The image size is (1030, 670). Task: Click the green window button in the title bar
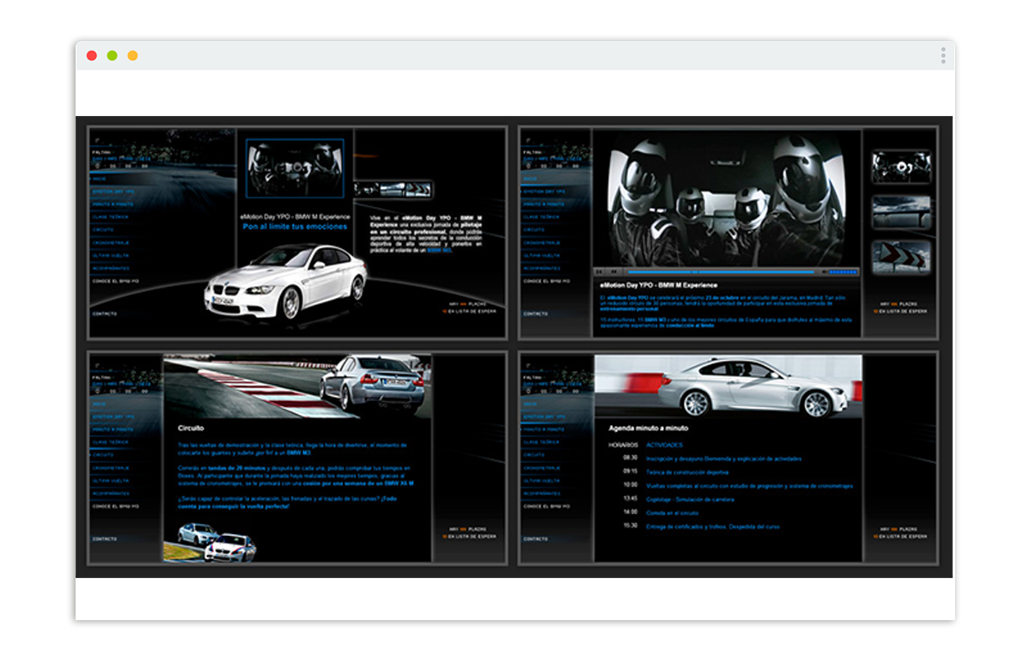[113, 56]
